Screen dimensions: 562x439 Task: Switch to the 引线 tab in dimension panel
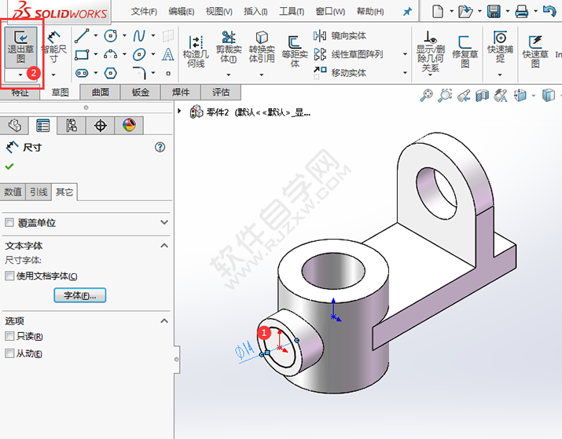[39, 192]
